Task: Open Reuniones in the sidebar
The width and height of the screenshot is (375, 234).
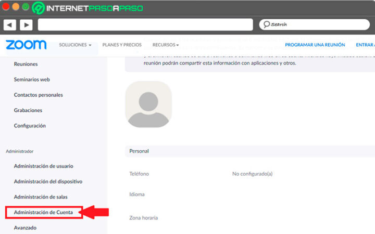Action: pos(26,64)
